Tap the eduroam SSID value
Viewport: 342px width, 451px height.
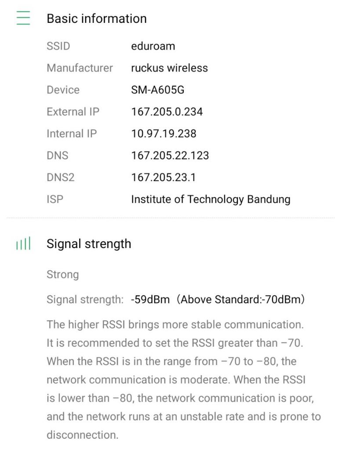[x=153, y=46]
